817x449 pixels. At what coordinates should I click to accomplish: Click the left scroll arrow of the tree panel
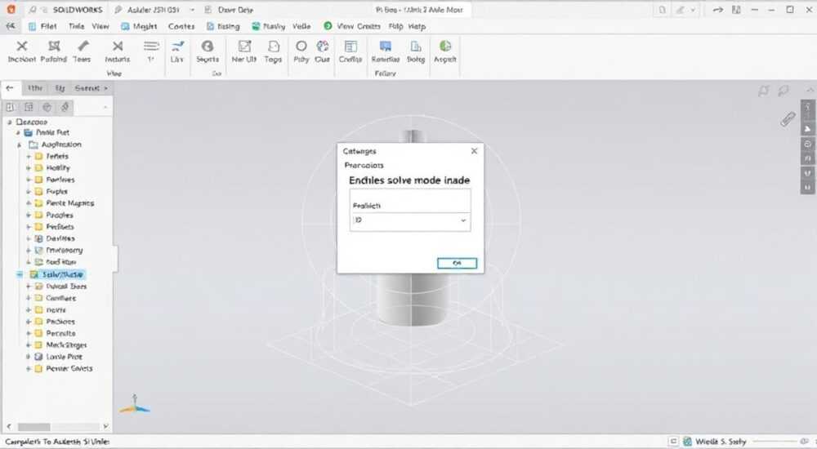9,427
